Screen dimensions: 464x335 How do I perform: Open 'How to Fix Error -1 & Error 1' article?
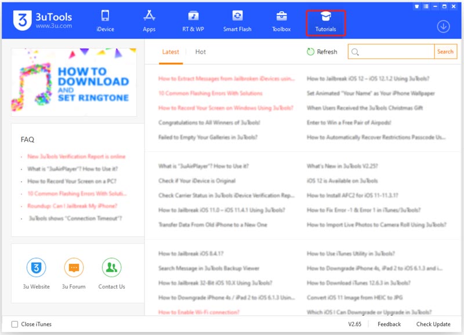[364, 210]
